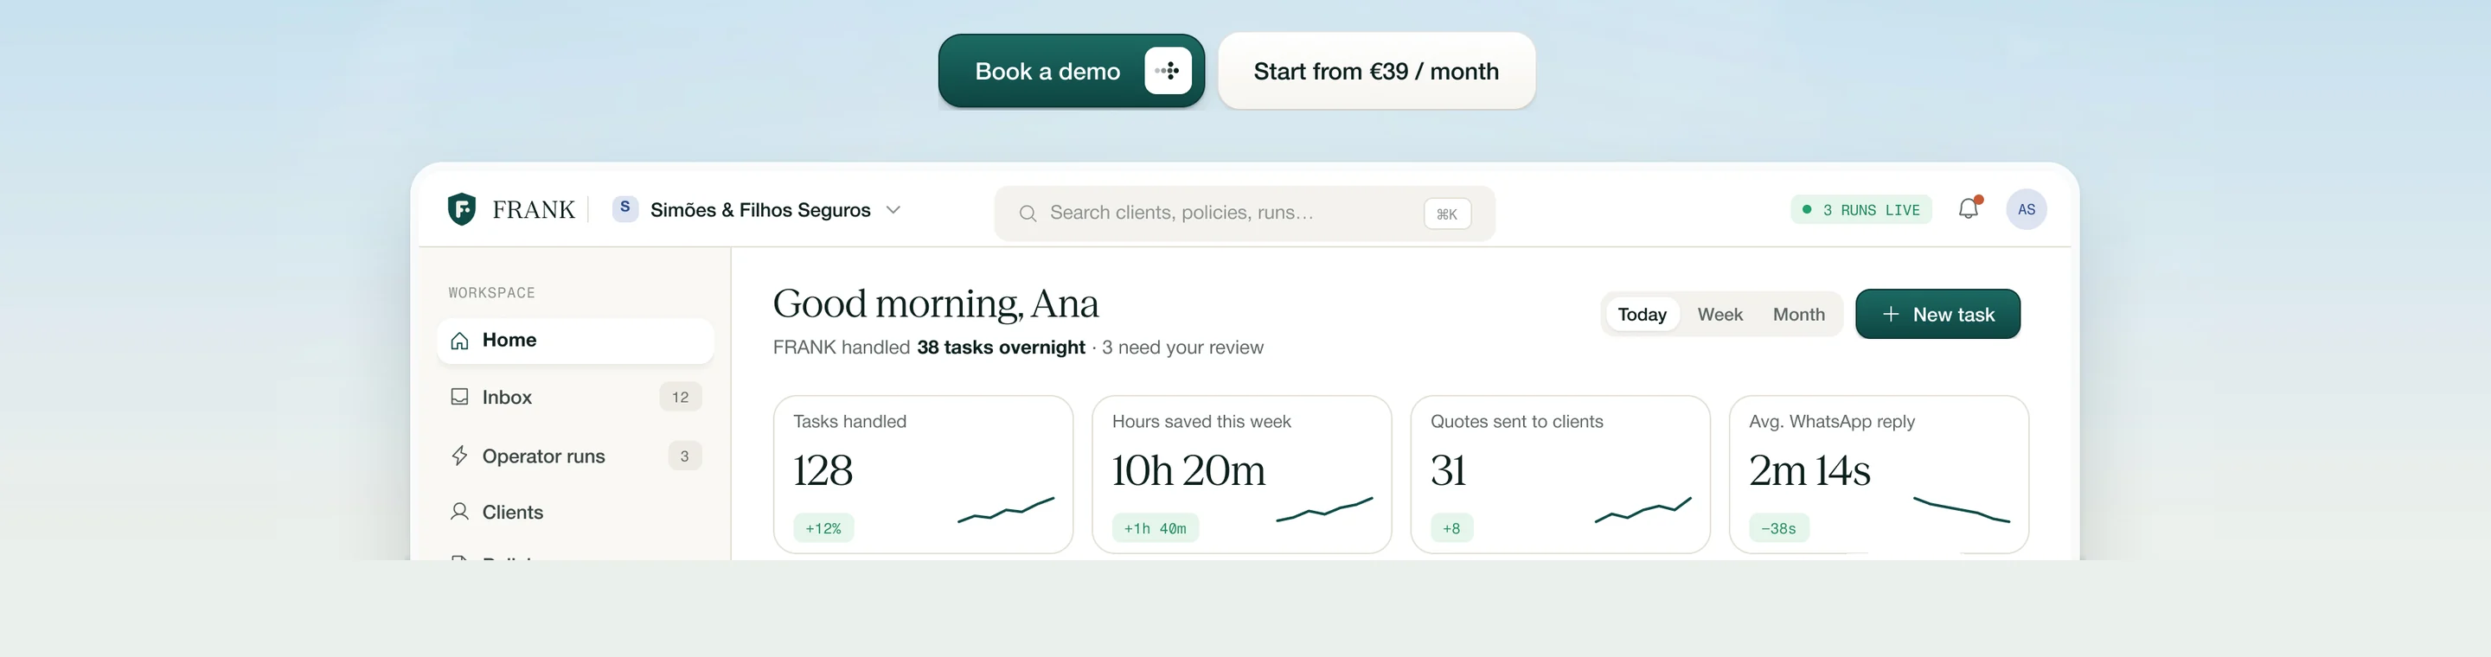Click the Inbox count badge 12
Viewport: 2491px width, 657px height.
click(x=681, y=397)
